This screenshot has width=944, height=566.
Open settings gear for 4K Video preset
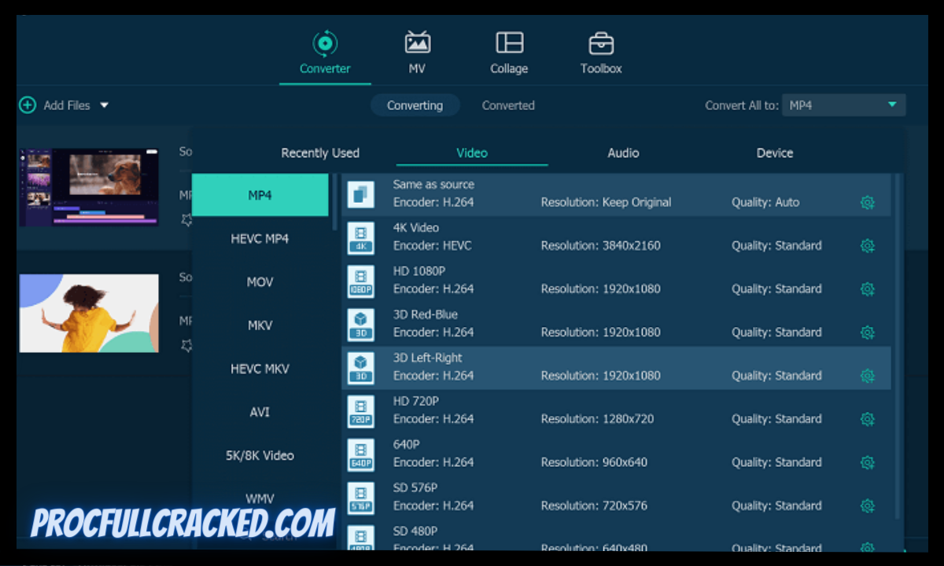868,245
